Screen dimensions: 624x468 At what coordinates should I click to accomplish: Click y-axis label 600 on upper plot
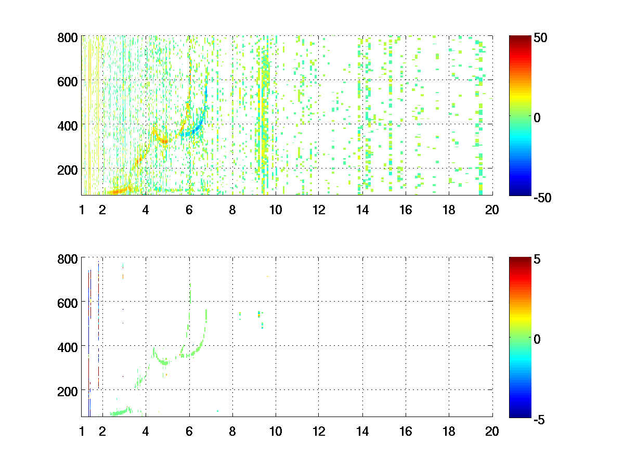tap(68, 81)
